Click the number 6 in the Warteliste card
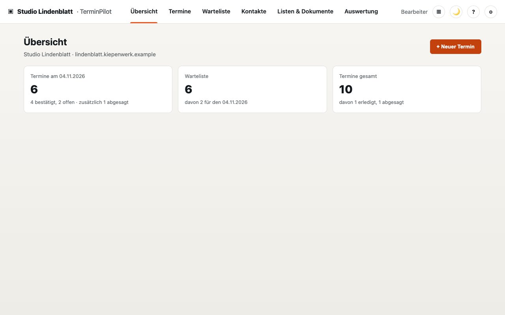This screenshot has height=315, width=505. (x=189, y=89)
